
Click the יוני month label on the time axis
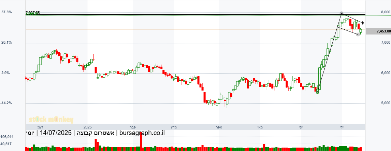pyautogui.click(x=301, y=127)
